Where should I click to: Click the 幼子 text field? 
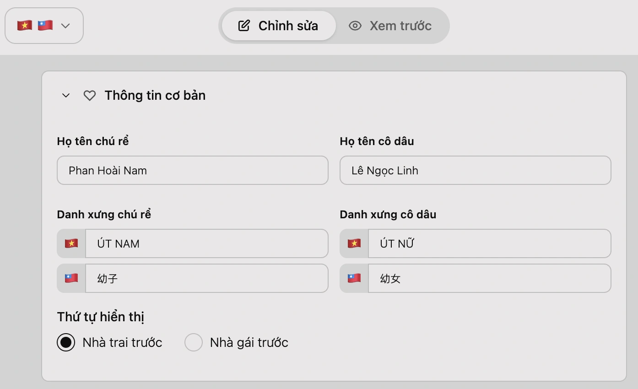coord(207,278)
